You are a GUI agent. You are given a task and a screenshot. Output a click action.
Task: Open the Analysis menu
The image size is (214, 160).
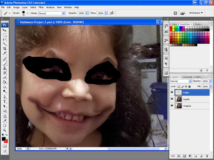point(50,7)
